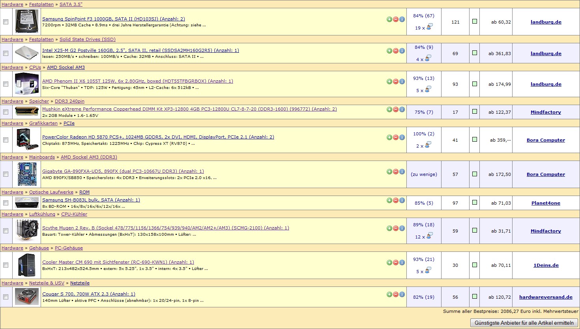
Task: Open AMD Phenom II box thumbnail
Action: 27,83
